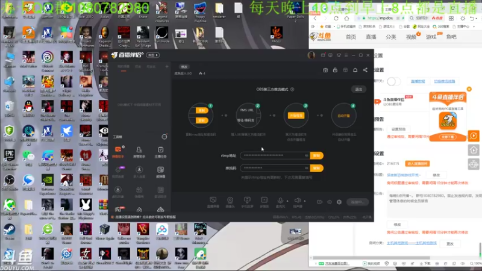
Task: Open the gift box icon in companion toolbar
Action: pyautogui.click(x=325, y=70)
